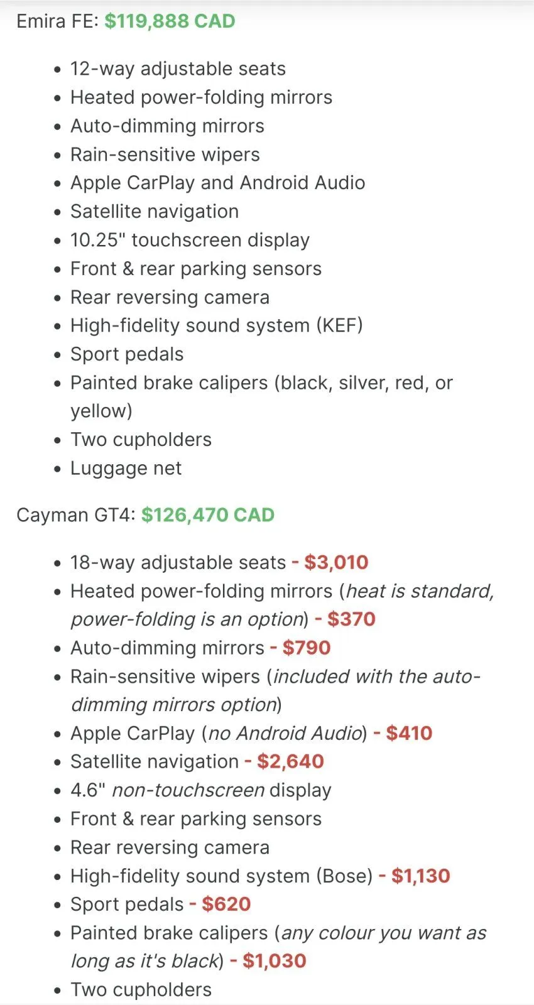Screen dimensions: 534x1005
Task: Click the $410 Apple CarPlay price
Action: pyautogui.click(x=409, y=733)
